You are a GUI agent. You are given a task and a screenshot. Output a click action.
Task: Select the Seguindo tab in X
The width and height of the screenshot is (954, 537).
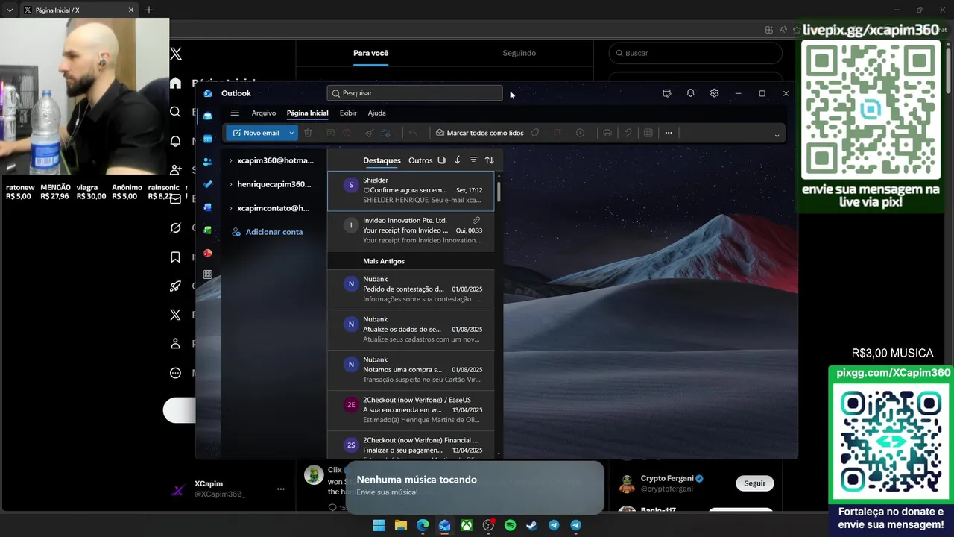coord(519,53)
